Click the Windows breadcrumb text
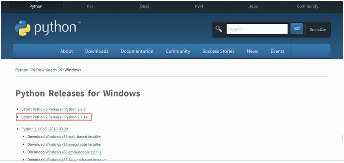 coord(73,70)
